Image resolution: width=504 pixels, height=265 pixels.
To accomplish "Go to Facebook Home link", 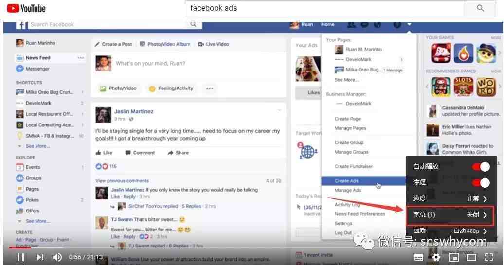I will pyautogui.click(x=327, y=24).
